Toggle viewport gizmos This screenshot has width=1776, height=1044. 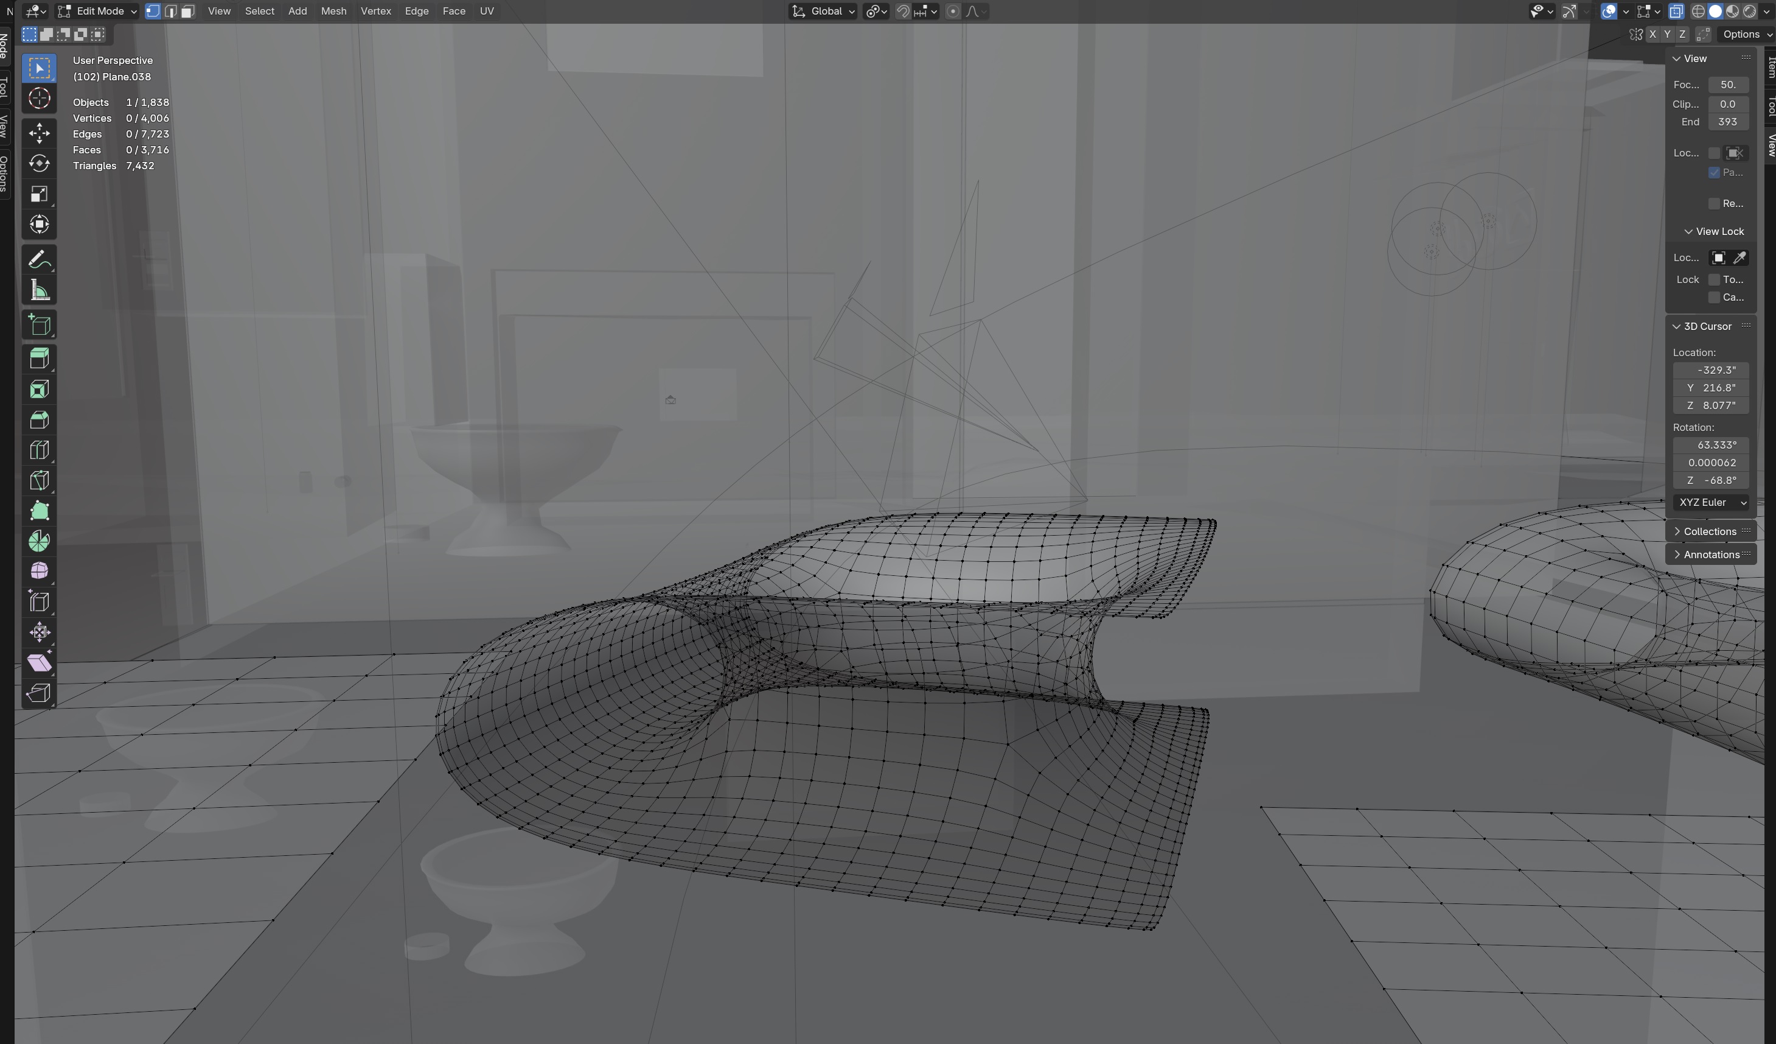1570,12
